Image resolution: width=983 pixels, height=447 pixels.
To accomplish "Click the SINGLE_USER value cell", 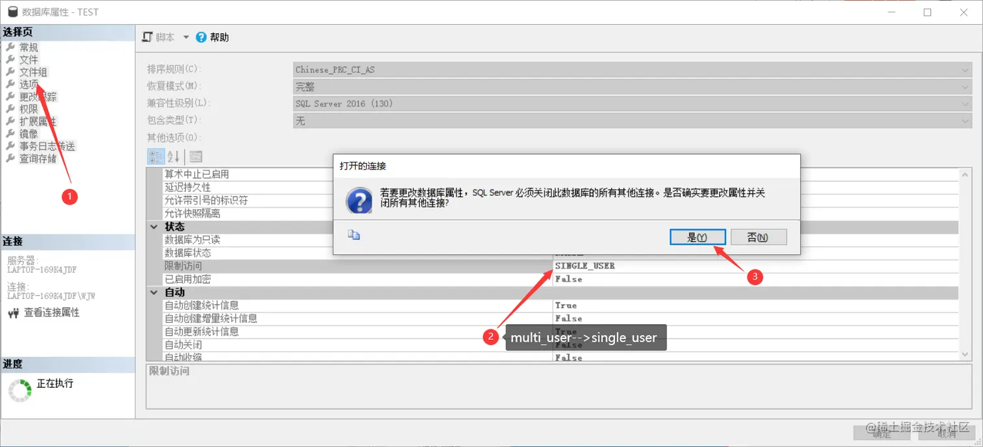I will coord(755,266).
